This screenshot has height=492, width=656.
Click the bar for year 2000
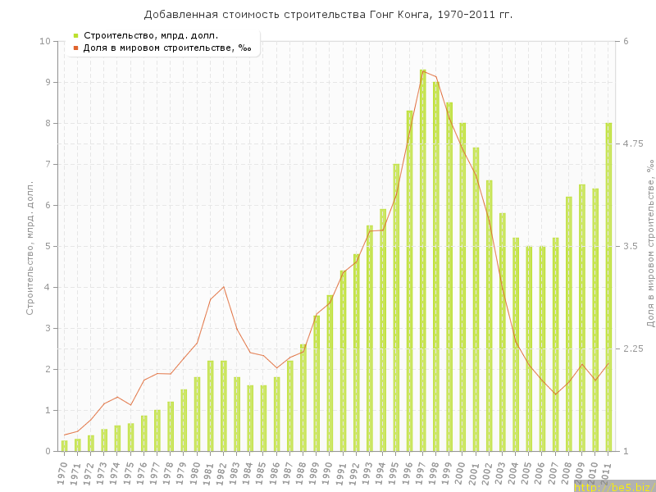[x=462, y=287]
